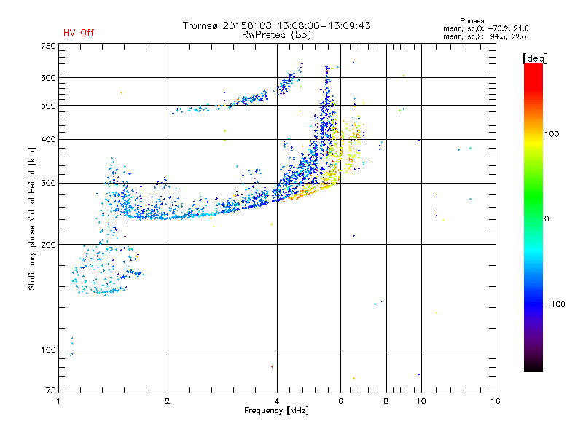The width and height of the screenshot is (583, 437).
Task: Click the colorbar tick label '-100'
Action: point(555,304)
